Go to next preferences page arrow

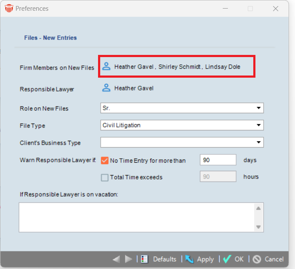[129, 259]
